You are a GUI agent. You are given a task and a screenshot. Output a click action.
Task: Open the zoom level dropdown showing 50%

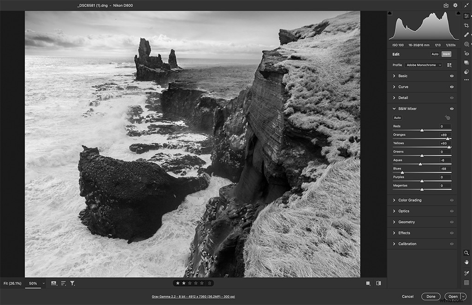click(37, 283)
